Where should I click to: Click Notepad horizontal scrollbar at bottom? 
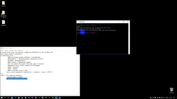pyautogui.click(x=39, y=95)
